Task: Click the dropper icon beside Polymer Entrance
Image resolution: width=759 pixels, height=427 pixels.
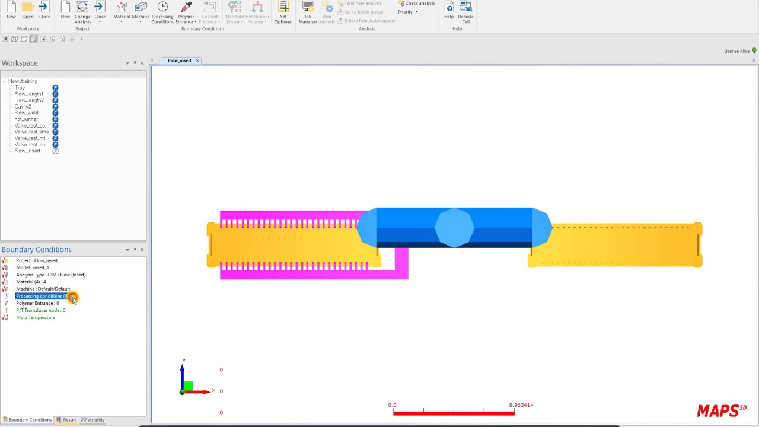Action: pyautogui.click(x=6, y=303)
